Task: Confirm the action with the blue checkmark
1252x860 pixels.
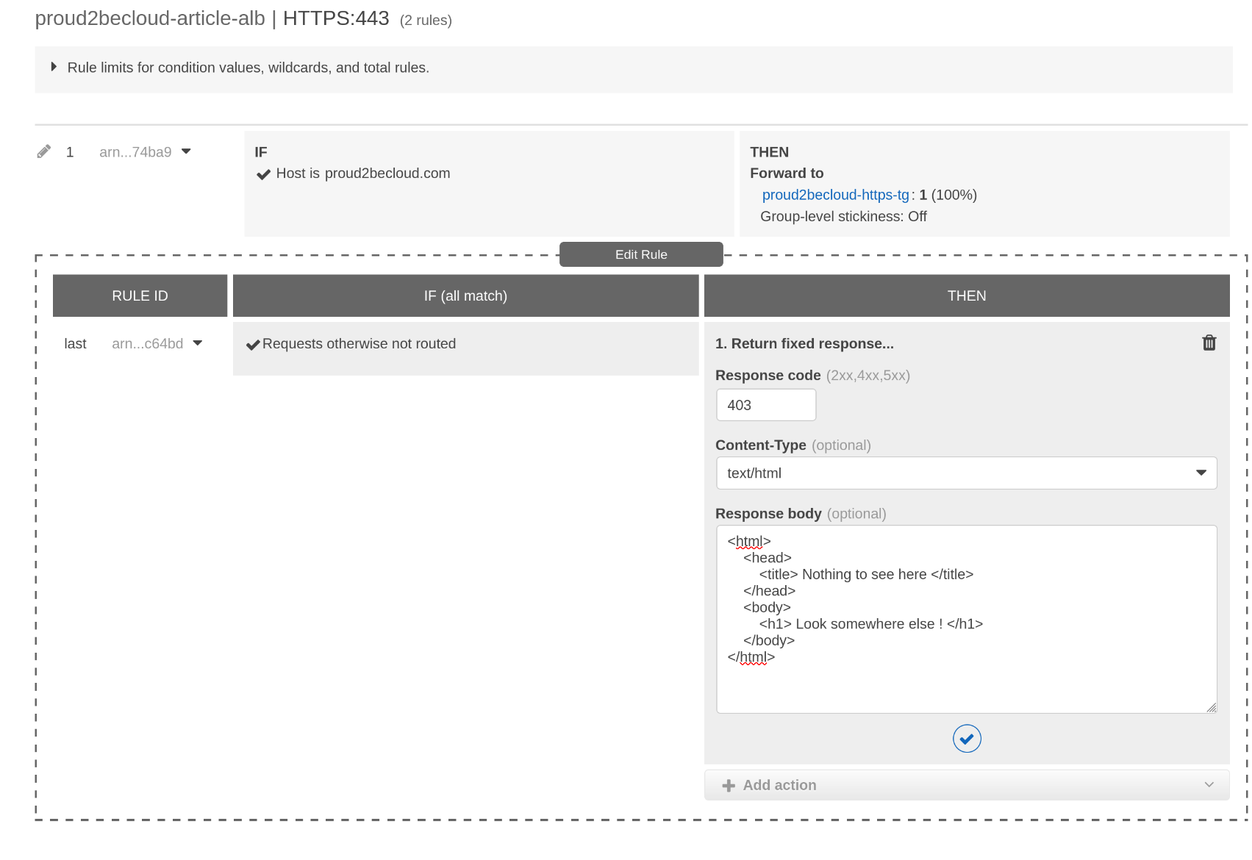Action: (966, 739)
